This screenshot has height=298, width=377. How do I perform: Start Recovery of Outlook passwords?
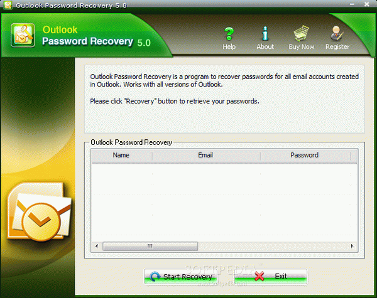pyautogui.click(x=180, y=277)
